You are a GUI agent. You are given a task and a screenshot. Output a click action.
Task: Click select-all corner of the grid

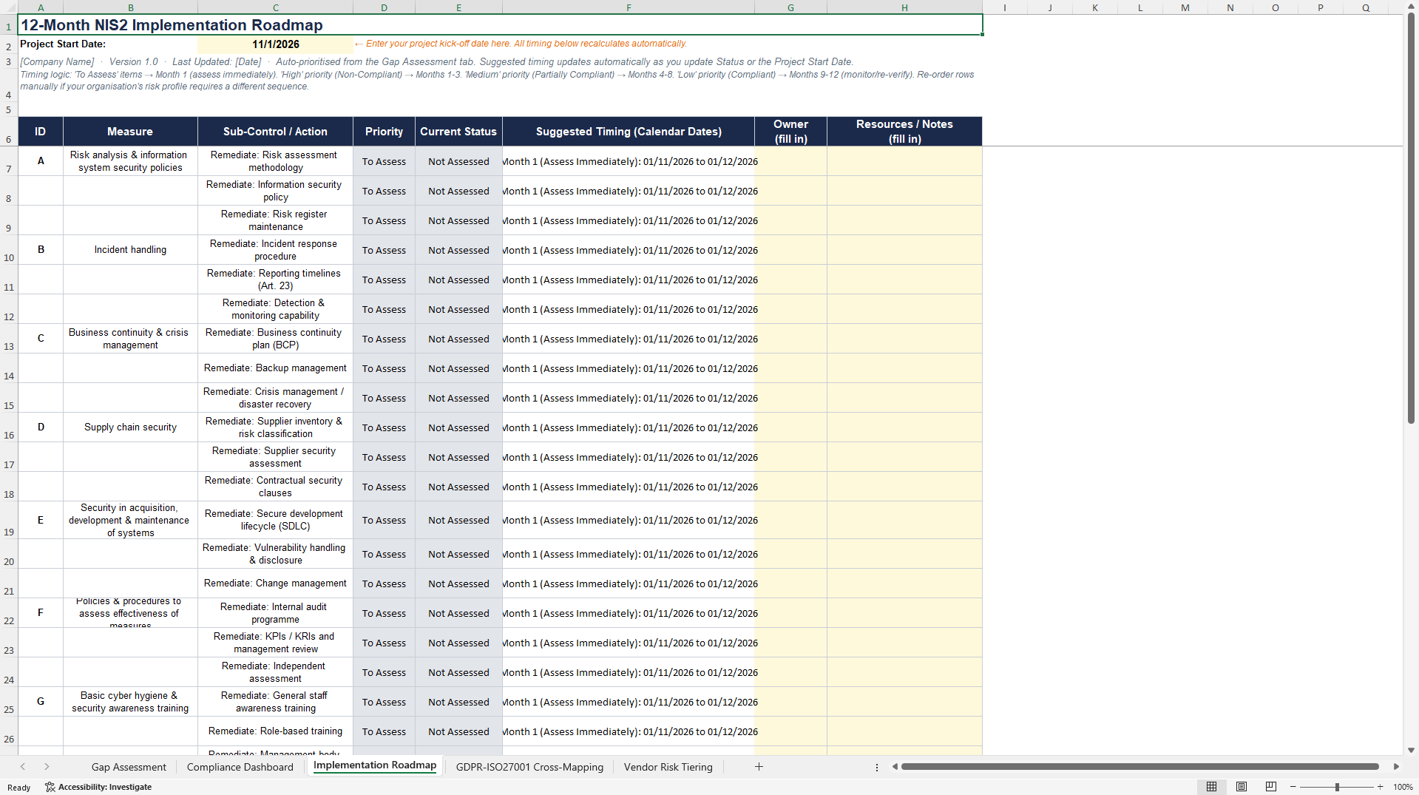point(9,7)
